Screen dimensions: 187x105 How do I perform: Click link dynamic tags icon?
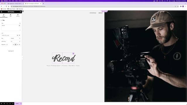tap(20, 35)
